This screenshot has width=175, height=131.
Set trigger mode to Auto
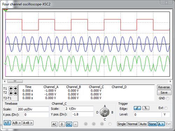(143, 124)
